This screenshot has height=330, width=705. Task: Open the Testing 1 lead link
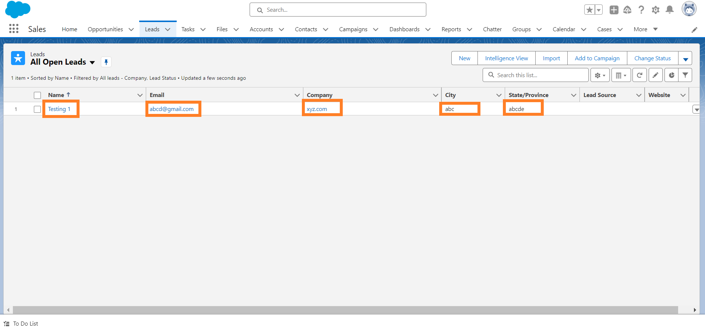[59, 109]
